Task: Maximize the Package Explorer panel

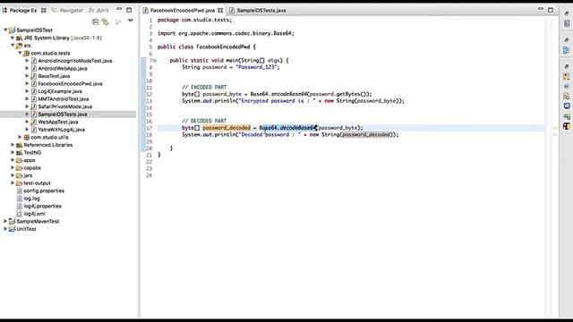Action: pos(129,10)
